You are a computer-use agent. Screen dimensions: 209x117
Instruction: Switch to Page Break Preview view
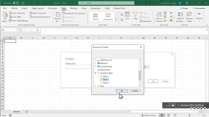pos(175,115)
